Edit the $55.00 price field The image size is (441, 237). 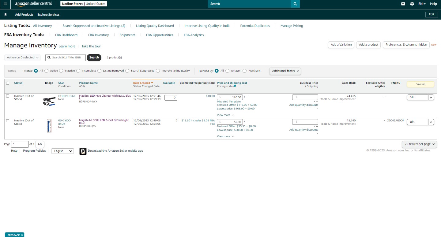coord(230,122)
